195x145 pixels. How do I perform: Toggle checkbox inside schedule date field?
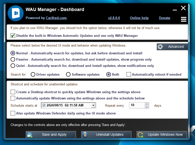point(44,105)
